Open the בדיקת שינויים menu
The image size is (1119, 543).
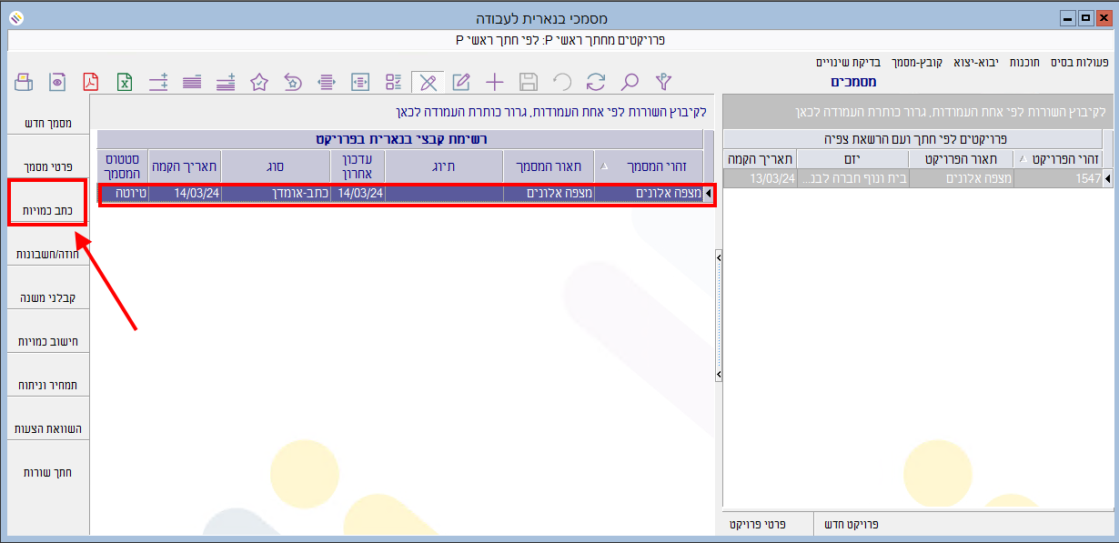tap(848, 63)
